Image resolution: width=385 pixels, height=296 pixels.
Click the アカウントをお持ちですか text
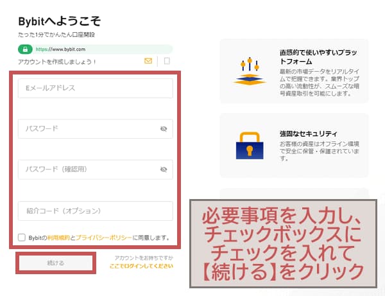coord(144,258)
